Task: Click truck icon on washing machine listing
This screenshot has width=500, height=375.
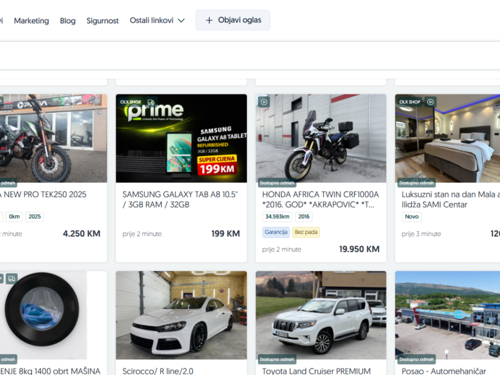Action: (11, 278)
